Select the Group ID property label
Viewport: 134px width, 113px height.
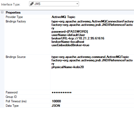[11, 97]
